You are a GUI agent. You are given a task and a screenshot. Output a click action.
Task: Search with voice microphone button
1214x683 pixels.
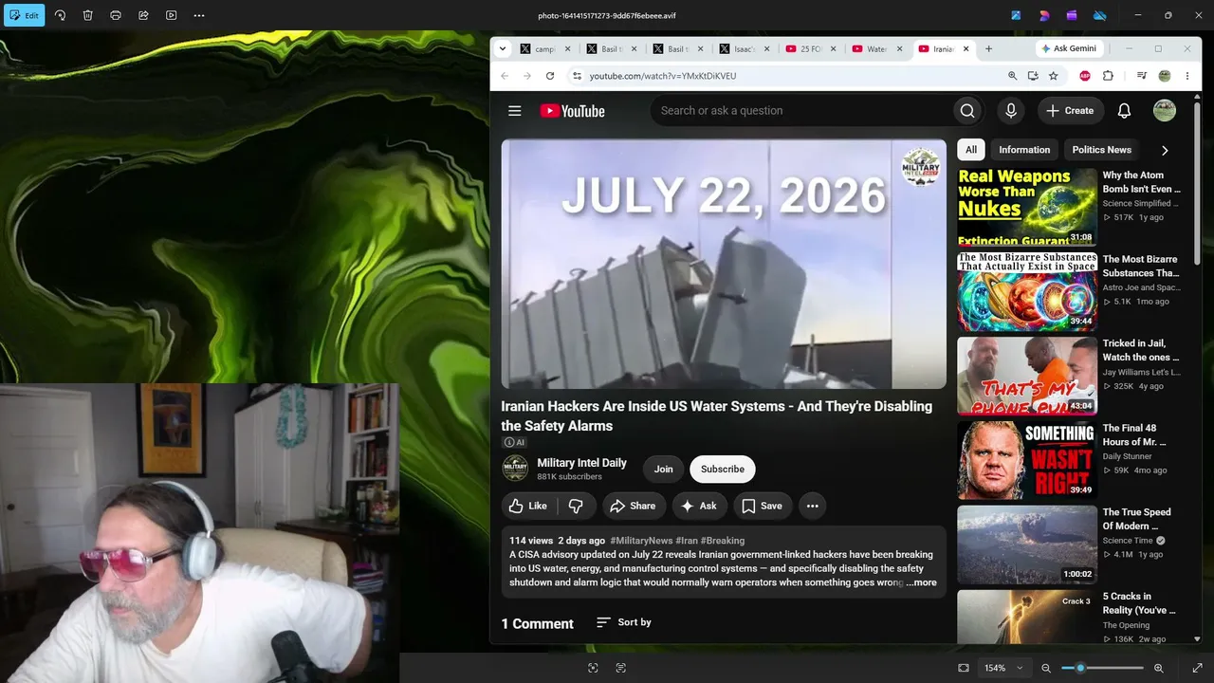(1011, 111)
